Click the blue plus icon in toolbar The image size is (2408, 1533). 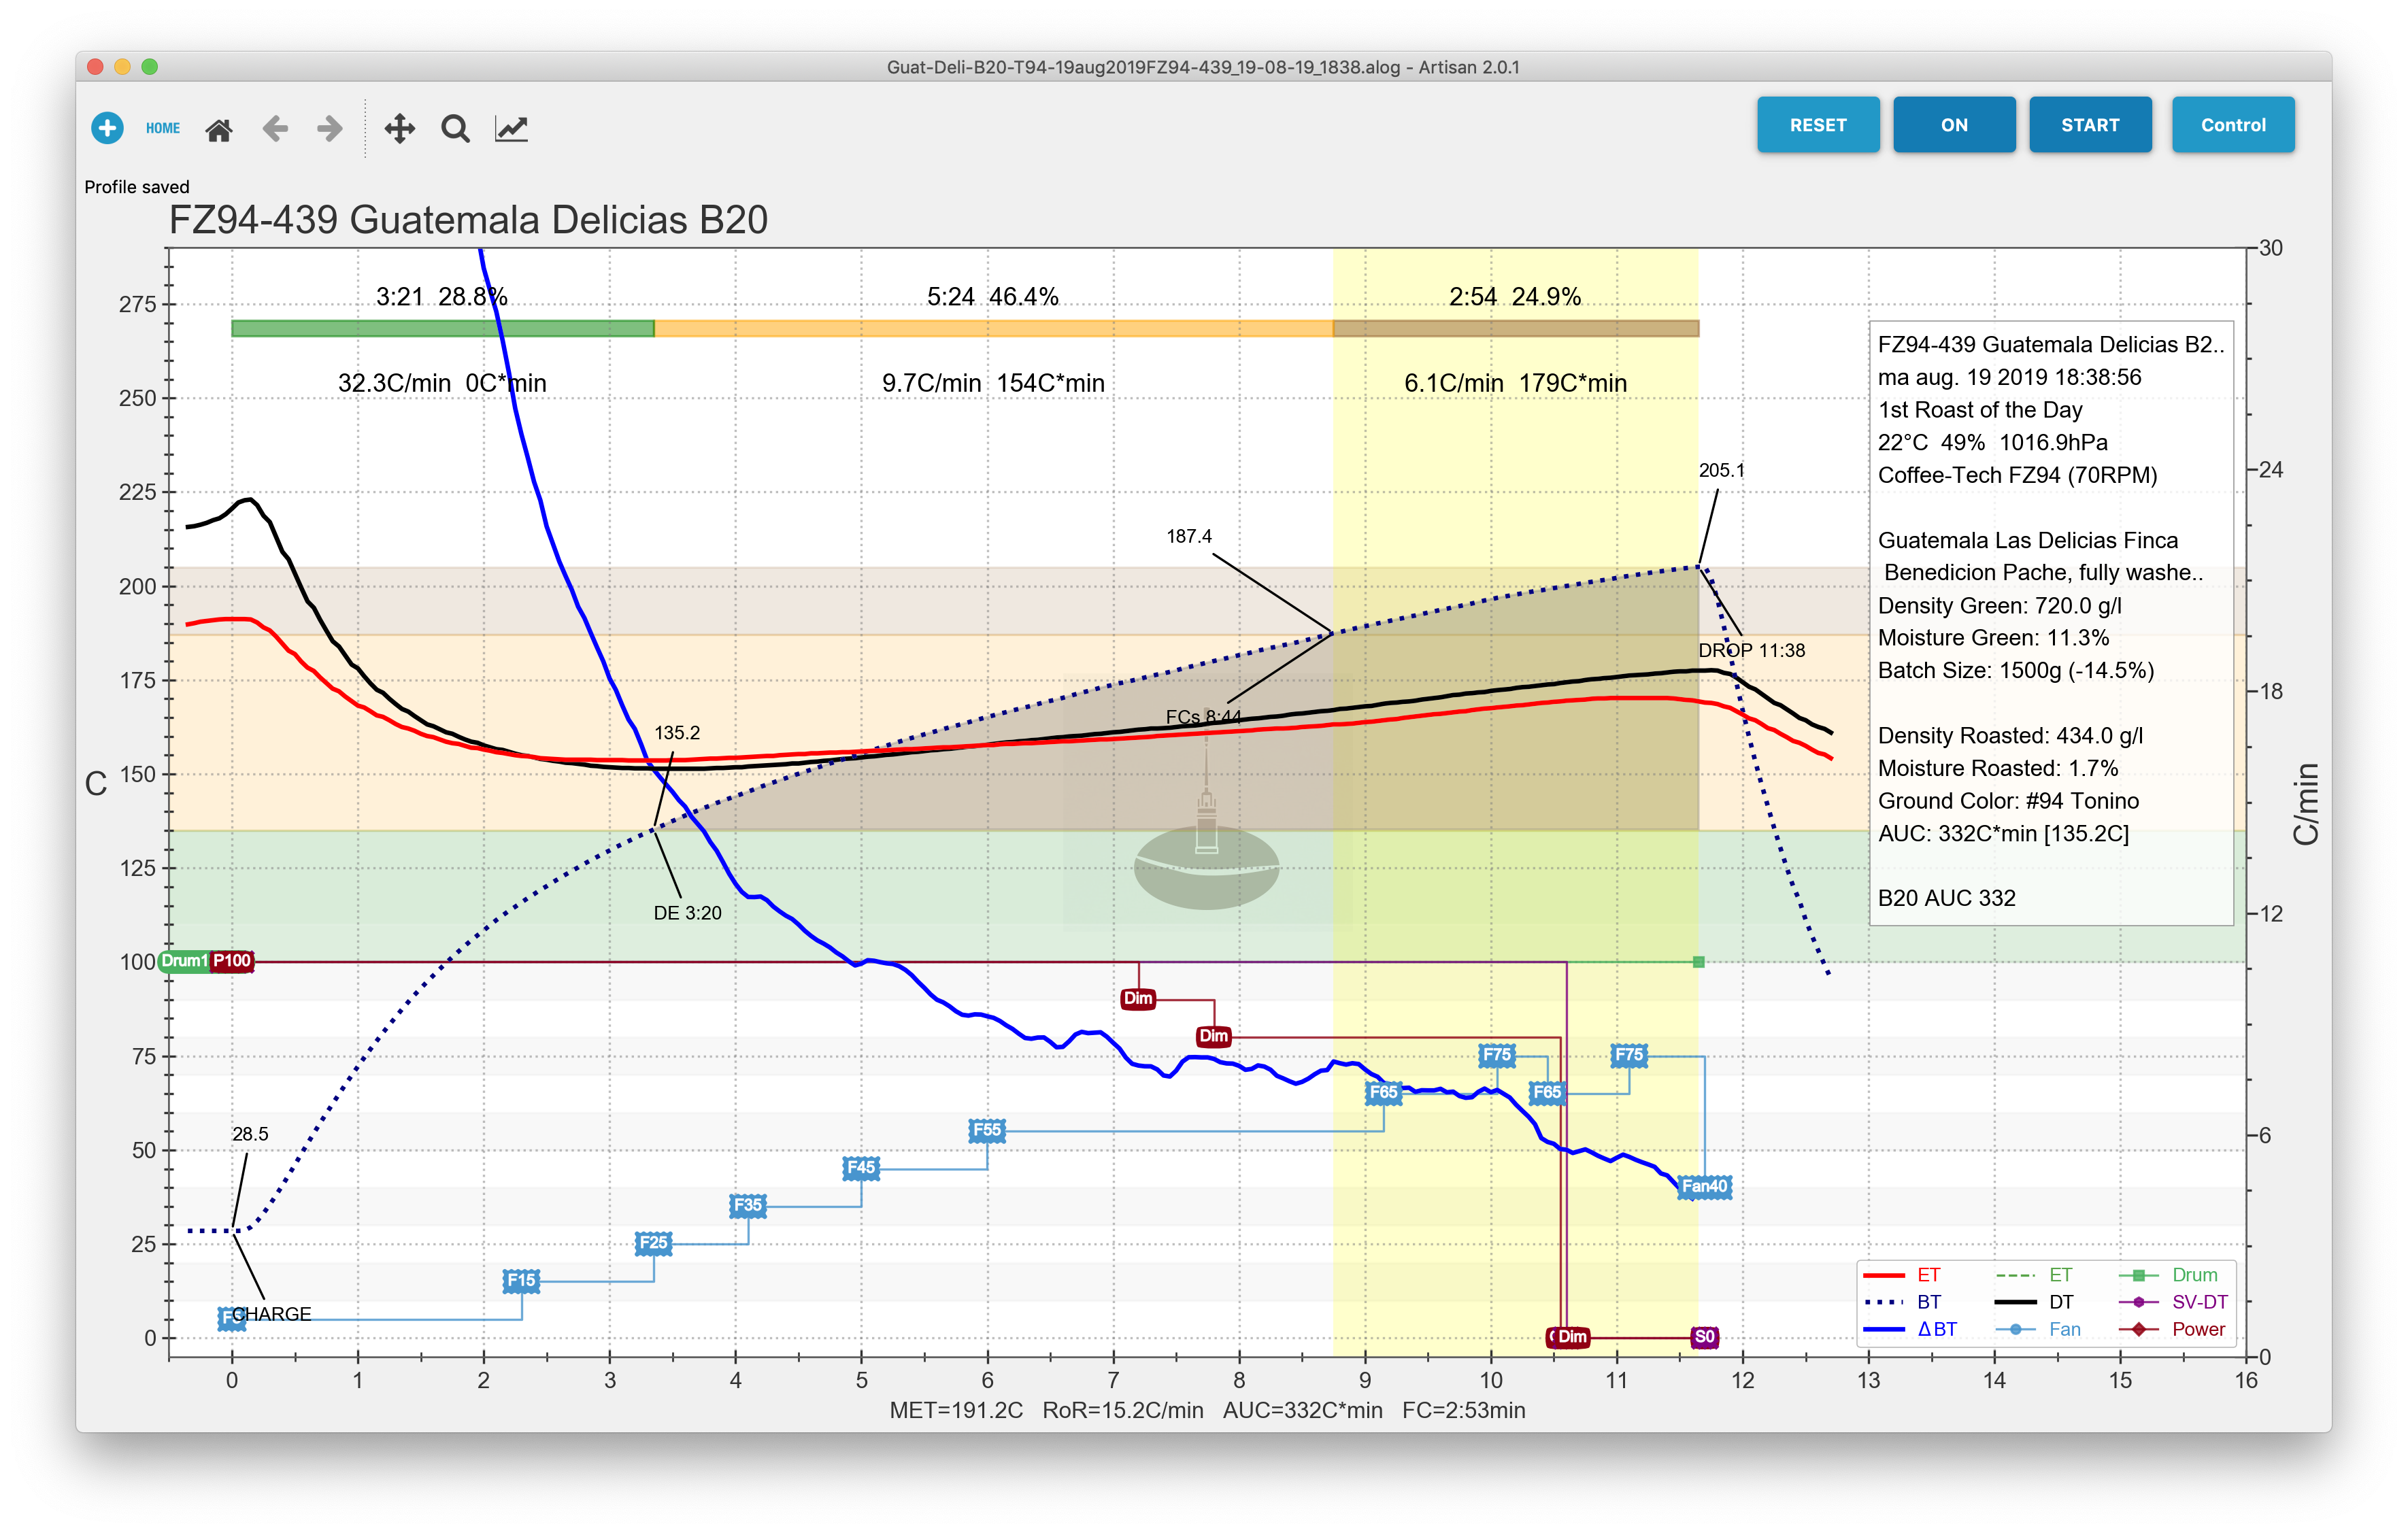tap(107, 128)
